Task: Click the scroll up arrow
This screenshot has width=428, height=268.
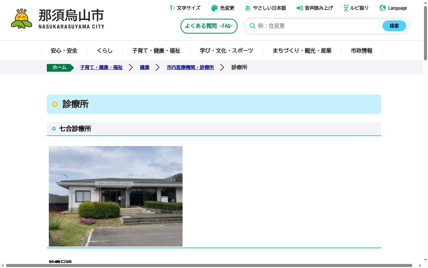Action: pos(425,2)
